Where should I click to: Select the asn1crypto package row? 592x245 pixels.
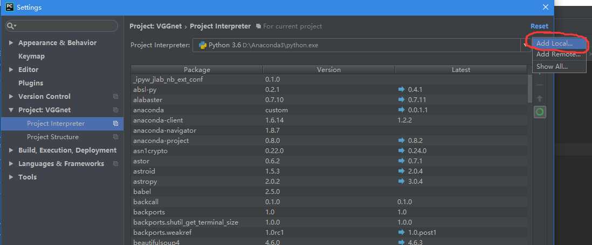329,151
